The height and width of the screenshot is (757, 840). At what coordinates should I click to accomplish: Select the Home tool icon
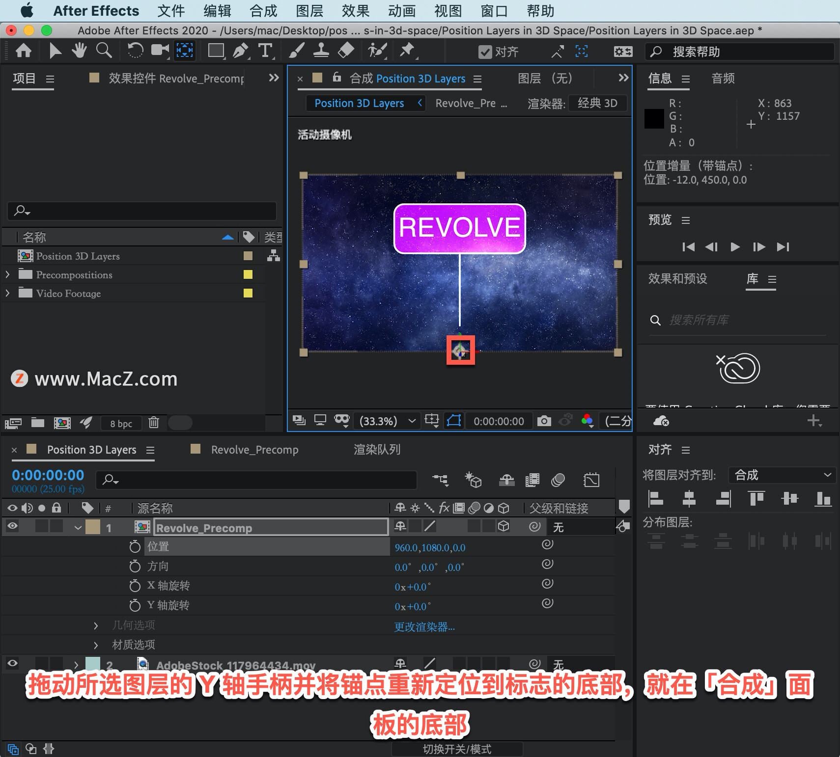(x=24, y=51)
